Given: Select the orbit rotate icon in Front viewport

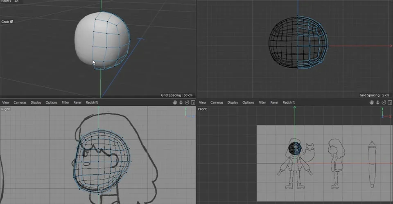Looking at the screenshot, I should [384, 102].
